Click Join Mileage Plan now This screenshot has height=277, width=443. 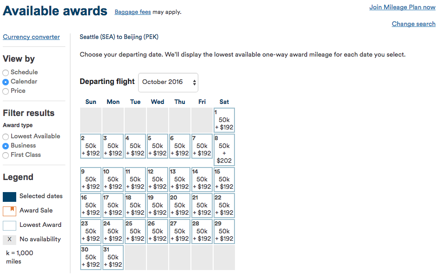coord(402,7)
